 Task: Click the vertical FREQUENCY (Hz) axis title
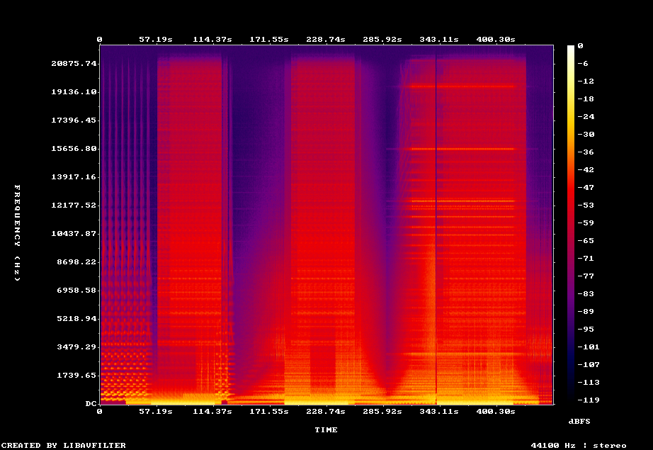(x=17, y=232)
